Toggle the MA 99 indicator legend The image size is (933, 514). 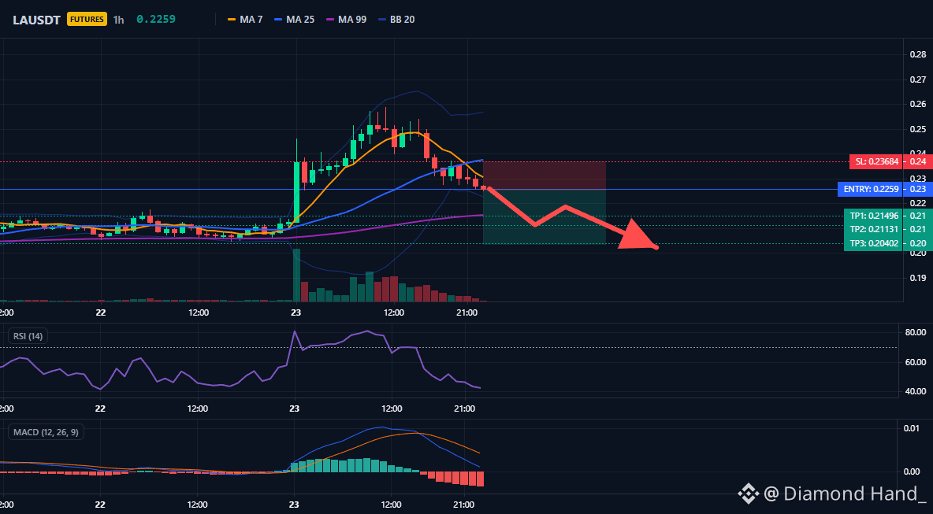pyautogui.click(x=346, y=20)
